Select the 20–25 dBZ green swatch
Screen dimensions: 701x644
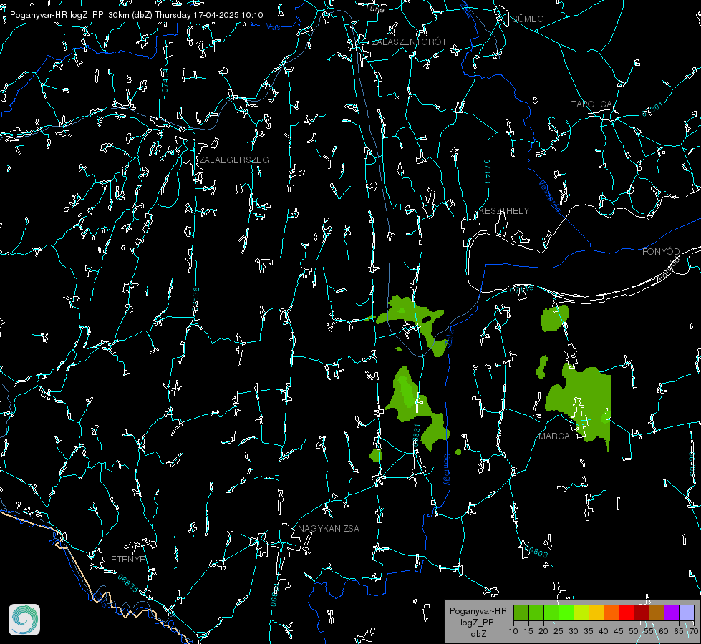pos(551,613)
